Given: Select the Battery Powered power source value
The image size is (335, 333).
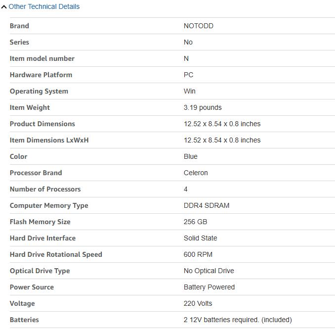Looking at the screenshot, I should tap(209, 287).
